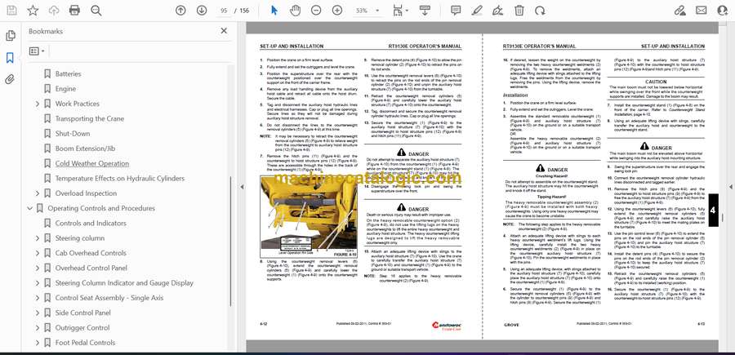Open bookmarks options menu dropdown

(x=37, y=51)
